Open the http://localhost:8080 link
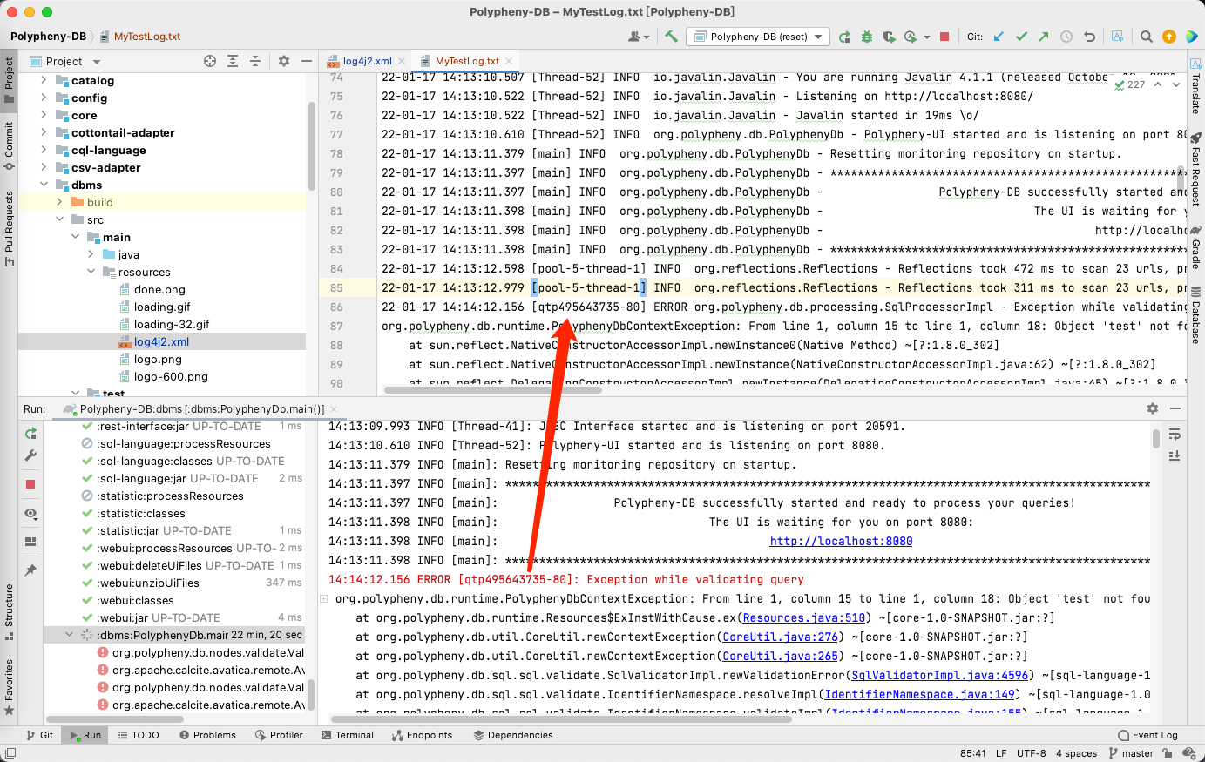The image size is (1205, 762). point(841,541)
